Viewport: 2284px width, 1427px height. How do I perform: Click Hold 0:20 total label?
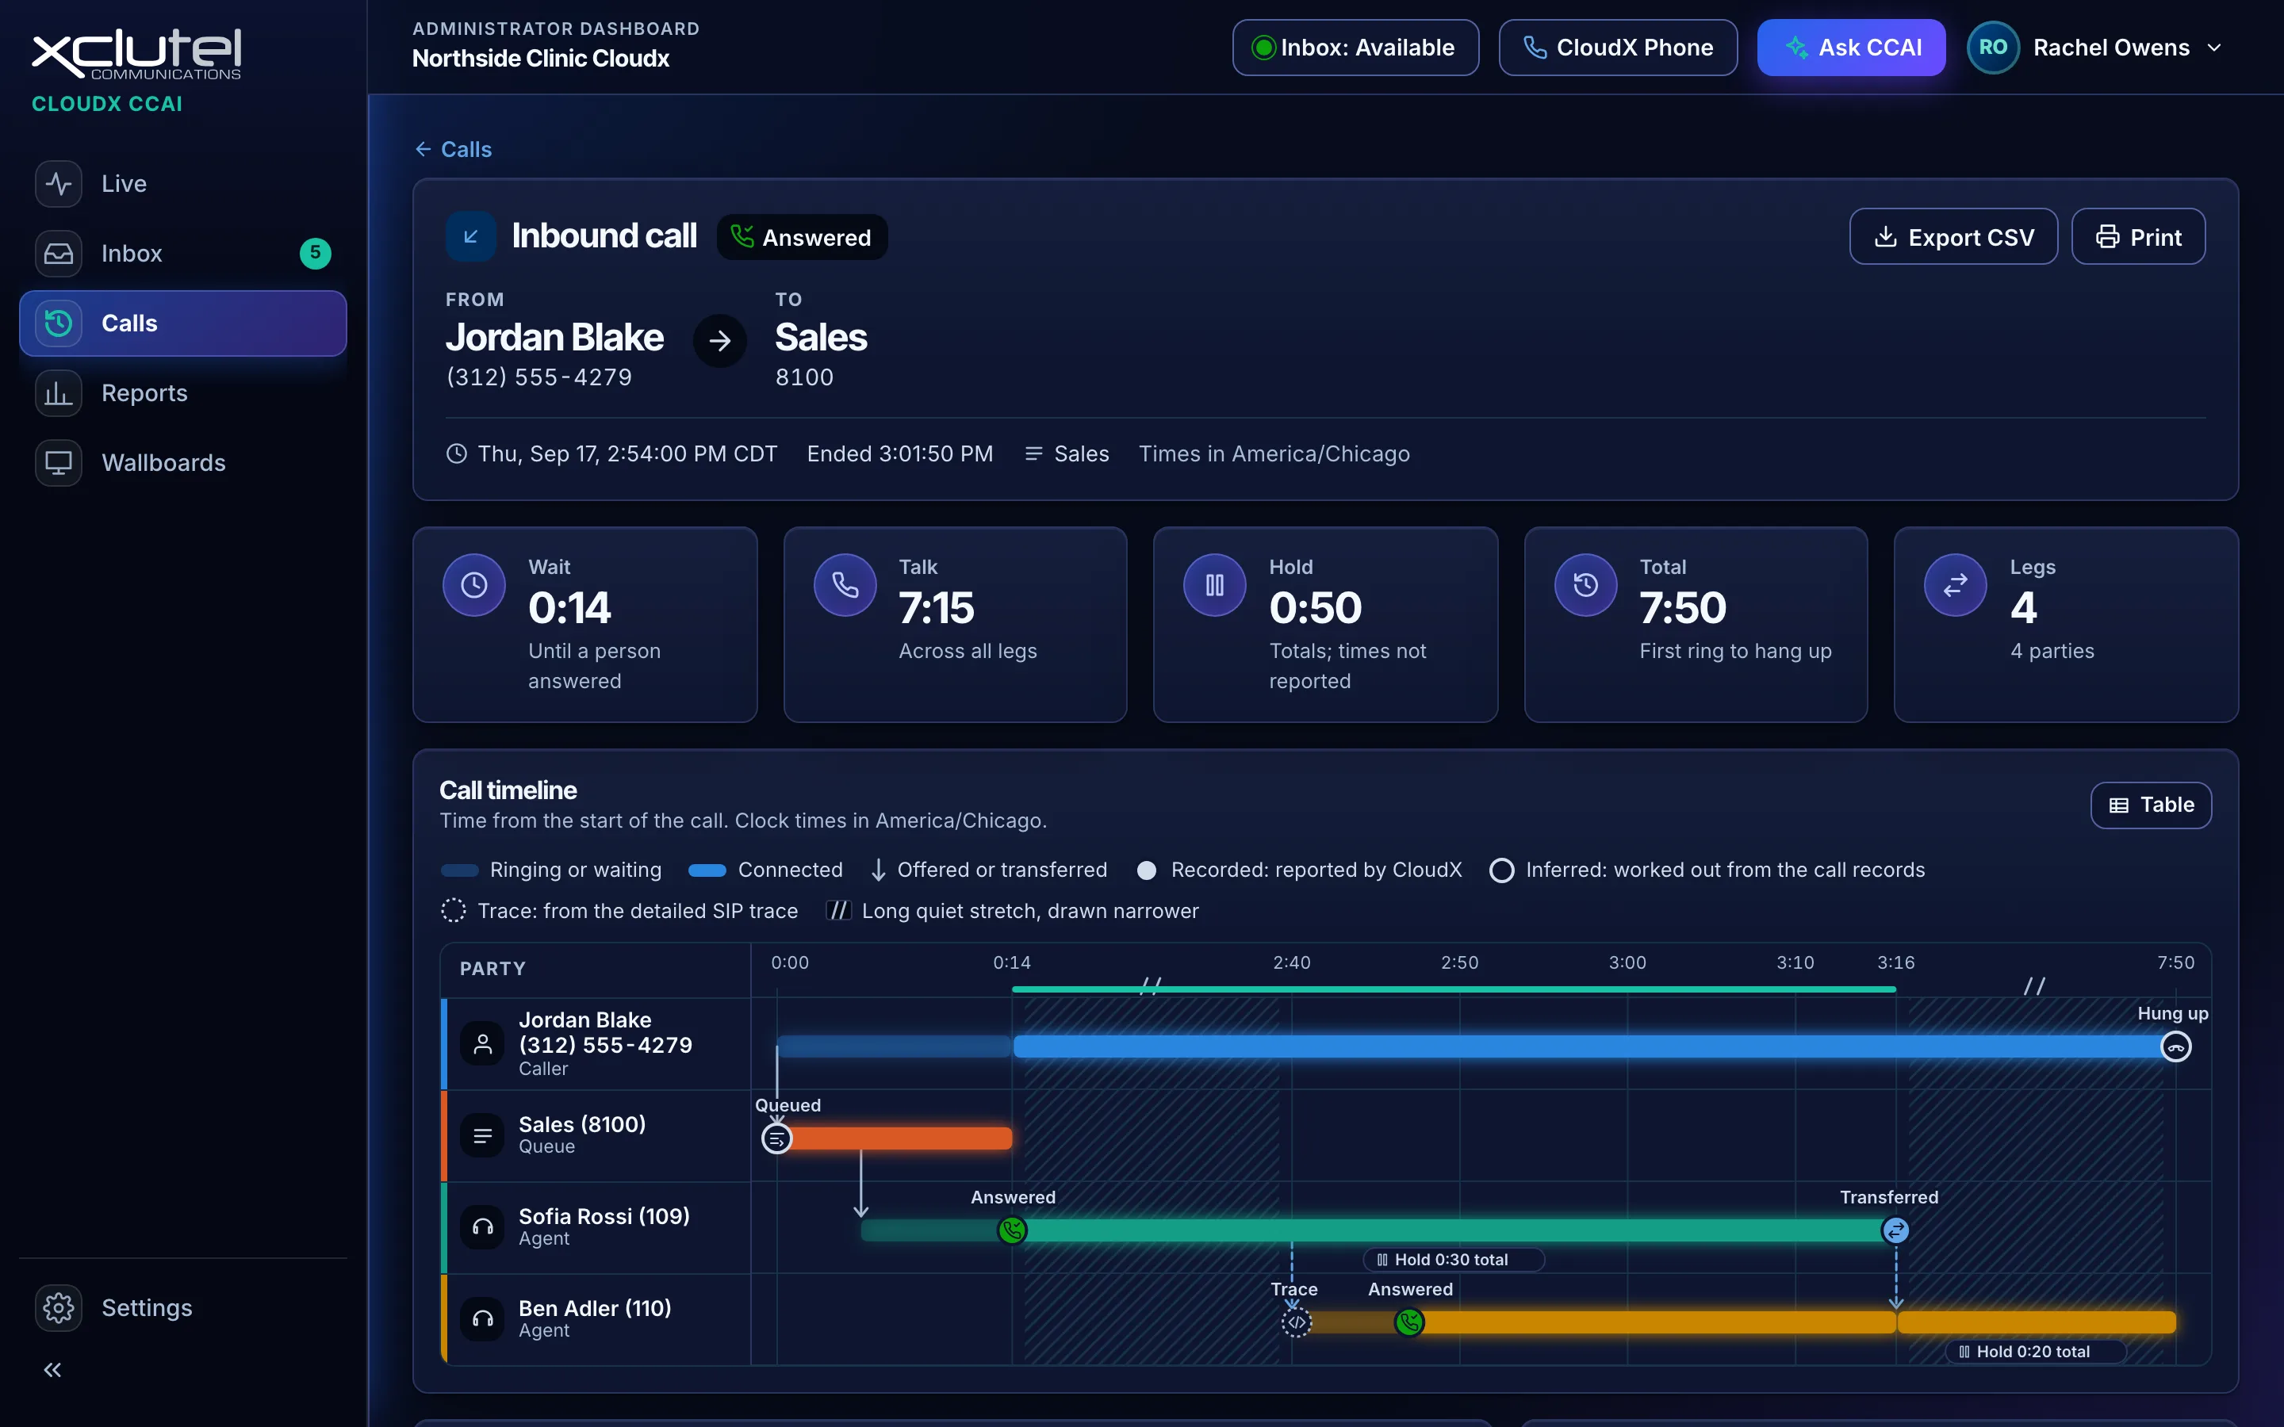click(x=2035, y=1351)
